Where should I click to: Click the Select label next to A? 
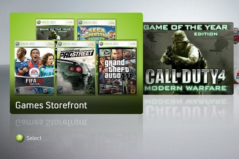pyautogui.click(x=34, y=138)
